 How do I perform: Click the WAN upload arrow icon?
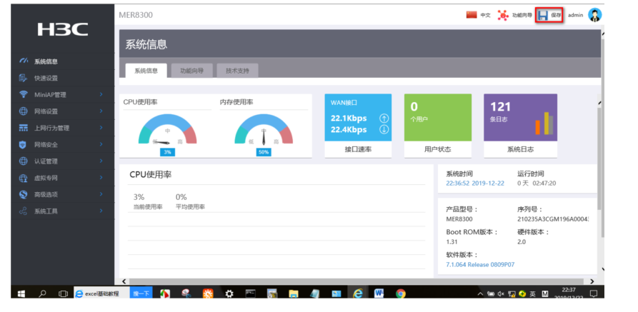click(x=384, y=119)
